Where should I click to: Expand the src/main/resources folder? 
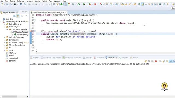click(4, 37)
